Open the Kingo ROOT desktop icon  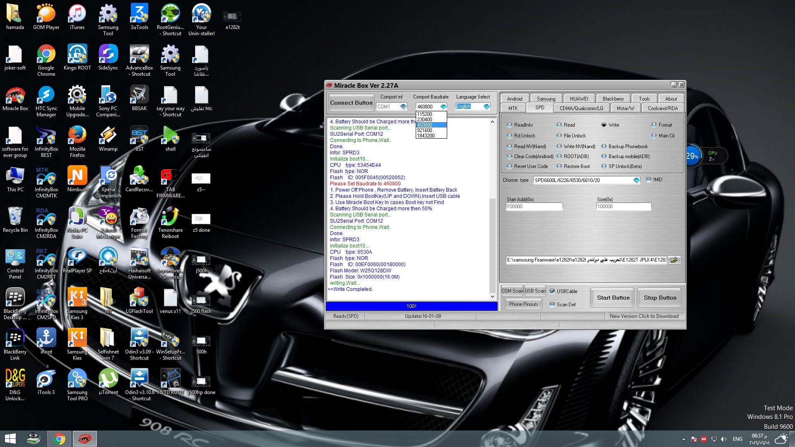(77, 58)
